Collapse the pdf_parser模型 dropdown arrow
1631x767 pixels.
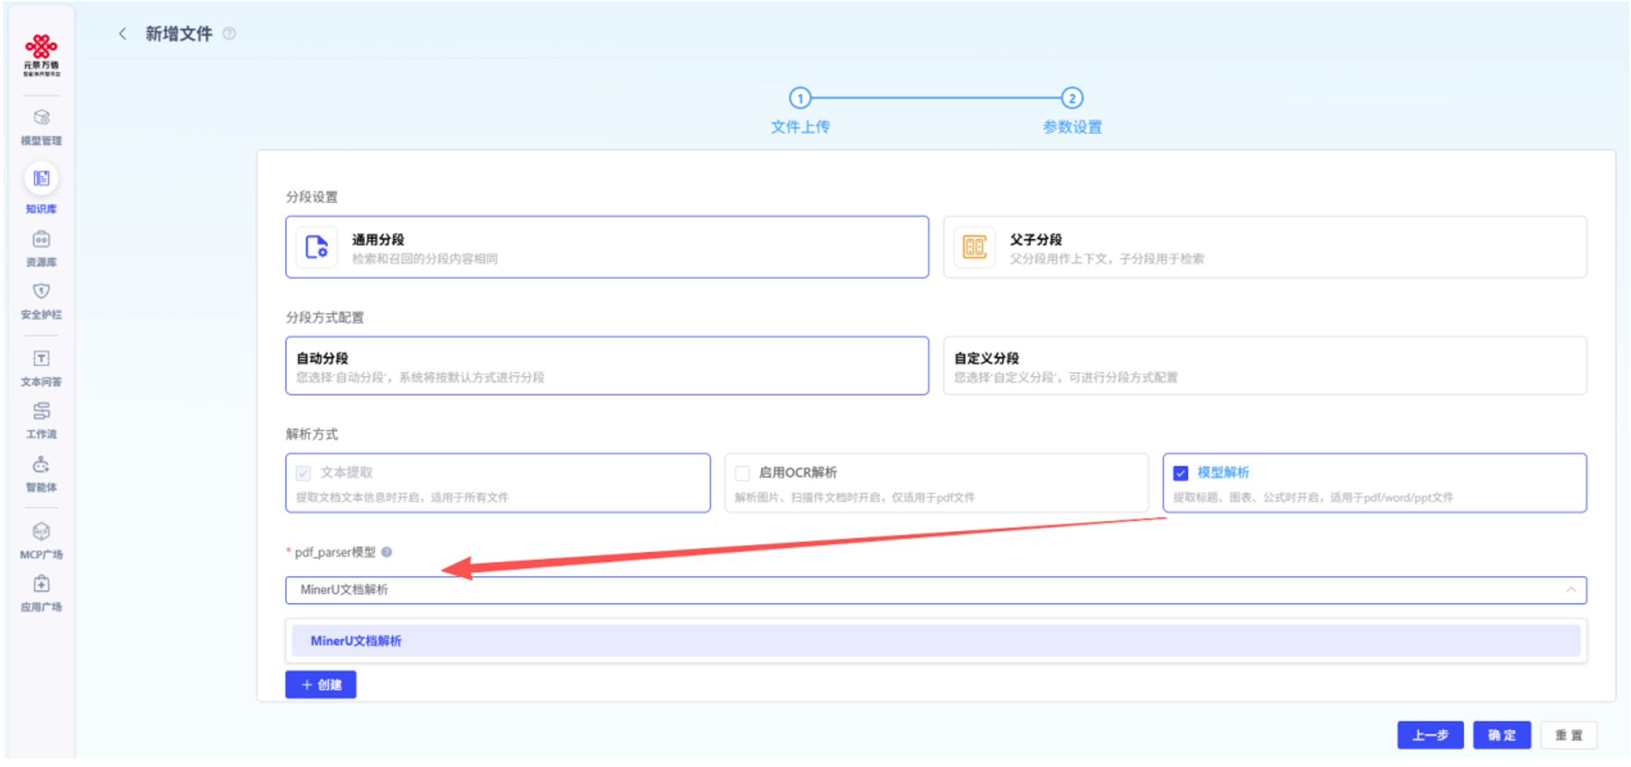point(1570,590)
